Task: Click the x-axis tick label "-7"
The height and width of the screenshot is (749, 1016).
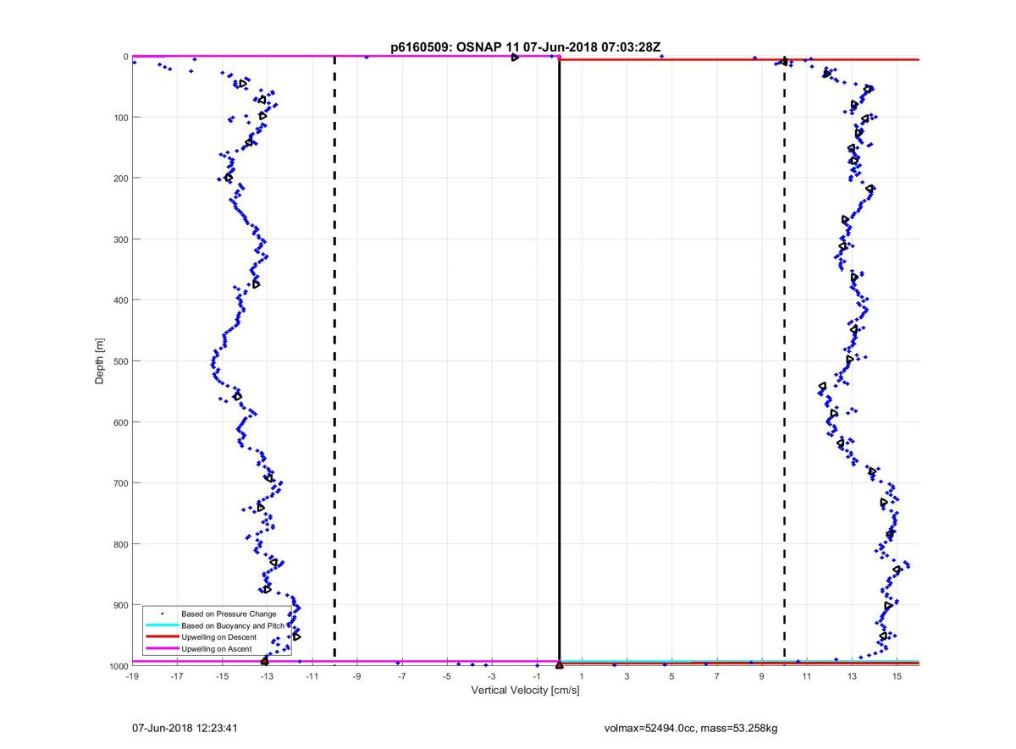Action: tap(401, 676)
